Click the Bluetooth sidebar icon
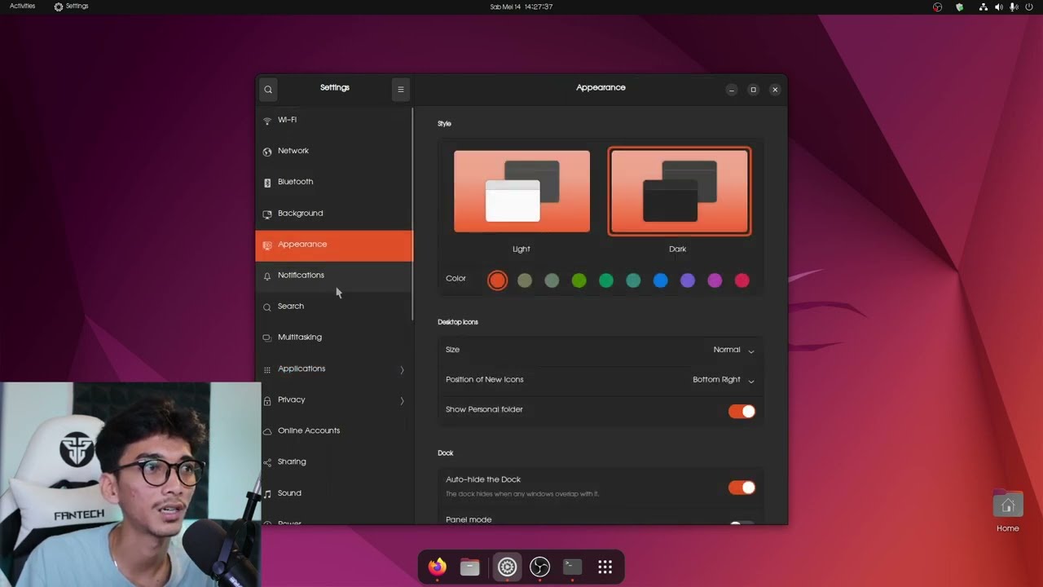The image size is (1043, 587). [267, 183]
